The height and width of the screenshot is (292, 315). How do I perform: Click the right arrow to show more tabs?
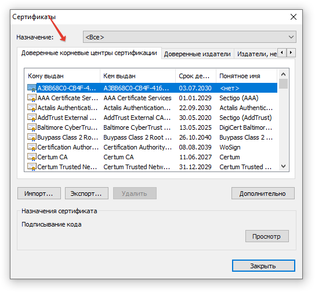point(291,53)
